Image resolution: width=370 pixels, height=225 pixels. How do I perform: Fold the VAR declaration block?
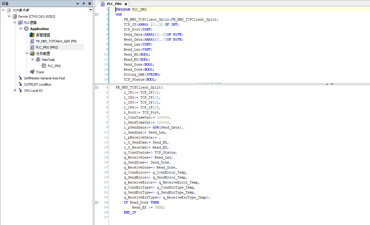coord(96,14)
